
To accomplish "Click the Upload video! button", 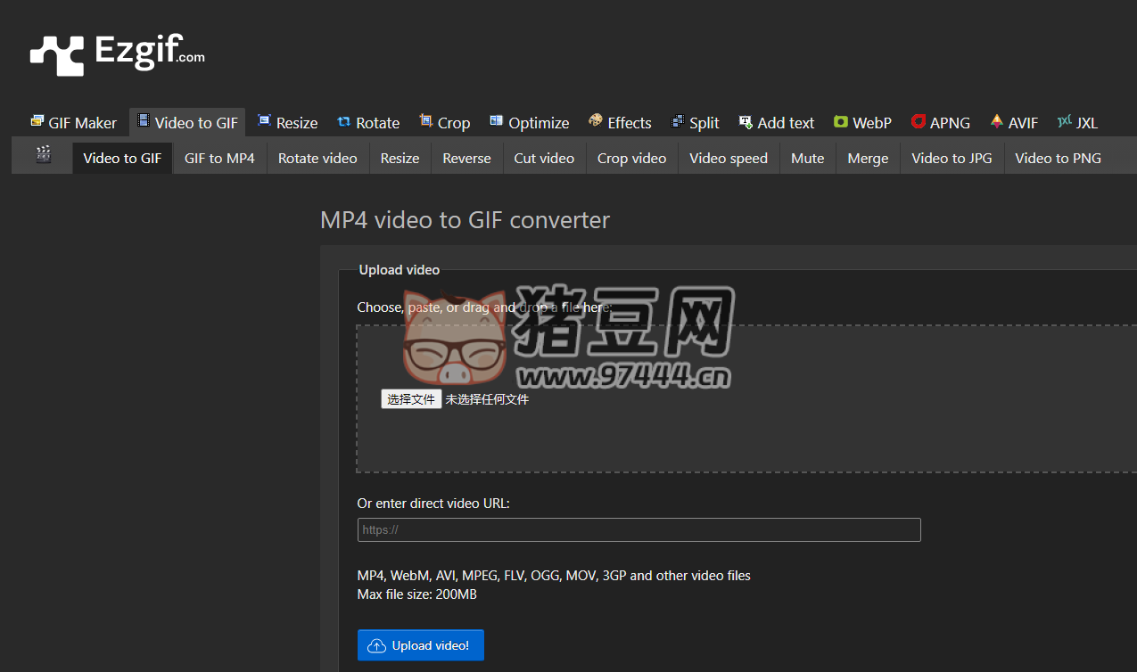I will click(420, 644).
